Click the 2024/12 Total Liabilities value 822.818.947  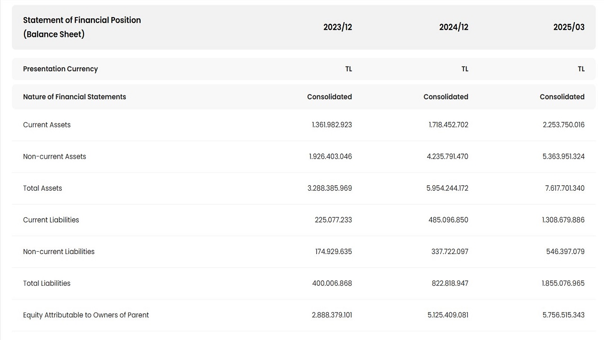[450, 283]
